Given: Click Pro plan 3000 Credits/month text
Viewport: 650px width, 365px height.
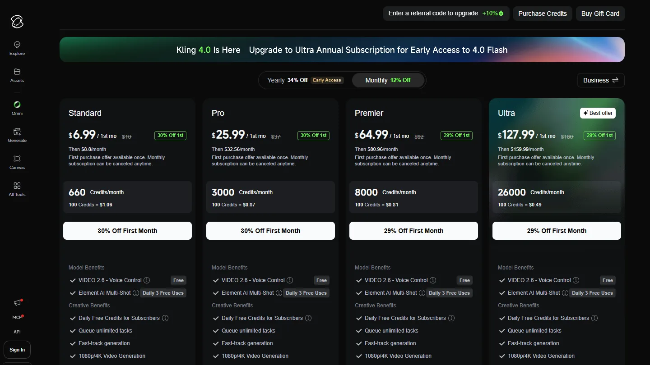Looking at the screenshot, I should point(242,192).
